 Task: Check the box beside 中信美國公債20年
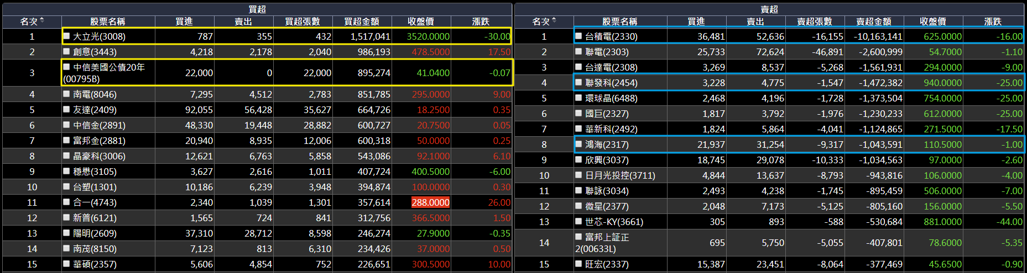[x=67, y=67]
